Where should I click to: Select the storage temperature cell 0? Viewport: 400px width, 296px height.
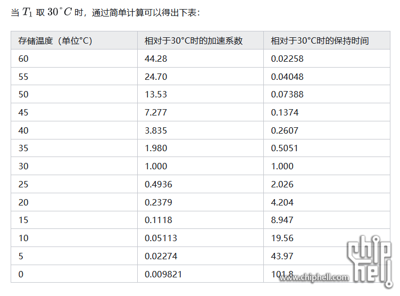click(x=74, y=274)
